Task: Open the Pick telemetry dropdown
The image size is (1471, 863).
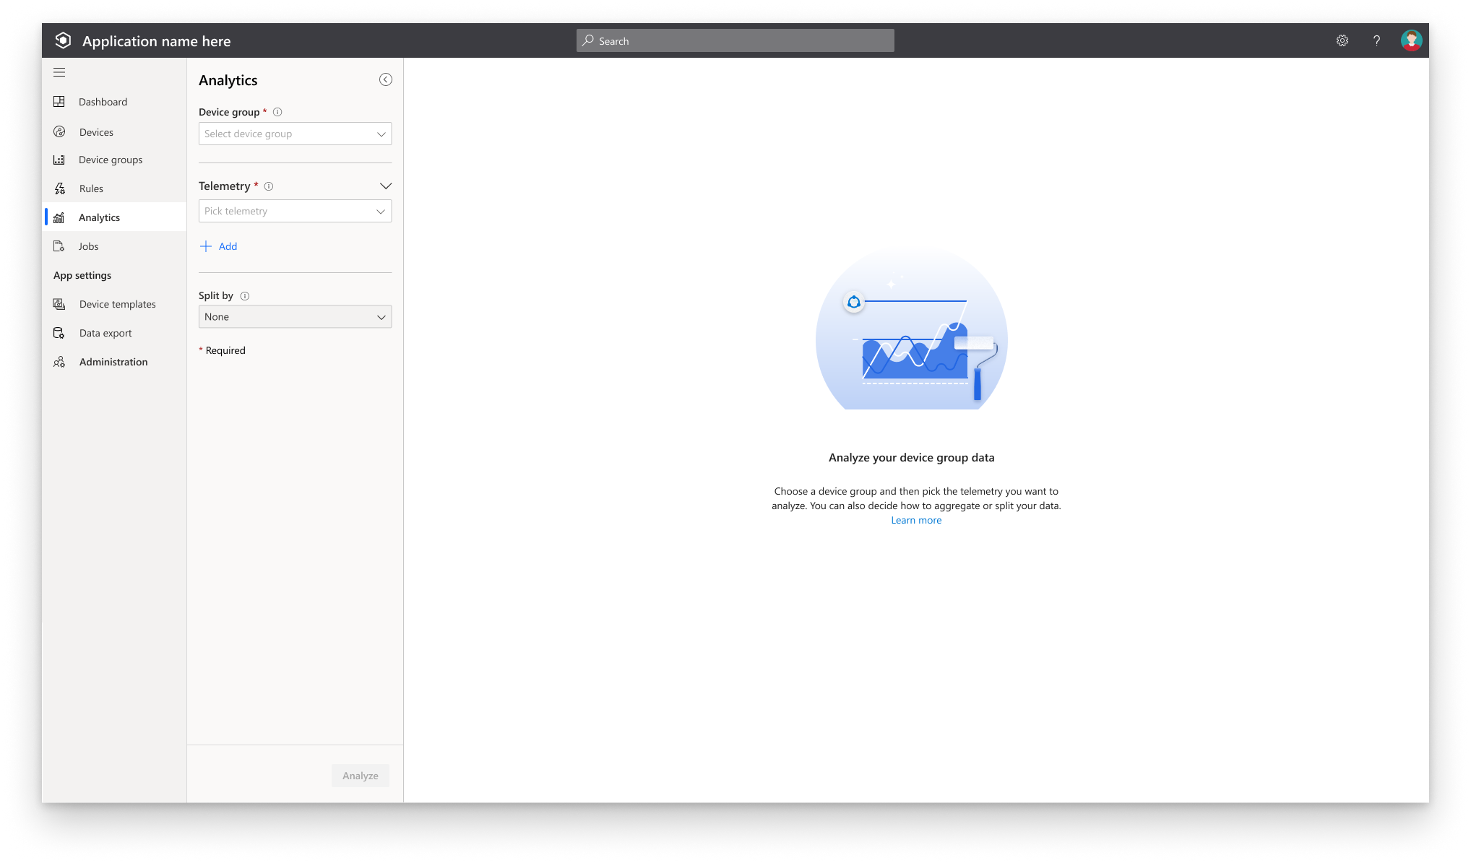Action: pyautogui.click(x=295, y=211)
